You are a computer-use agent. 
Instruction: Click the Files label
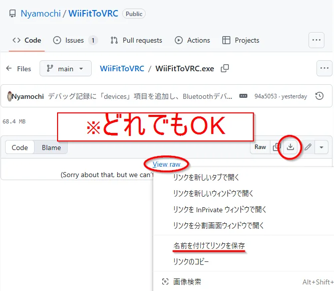click(x=24, y=69)
